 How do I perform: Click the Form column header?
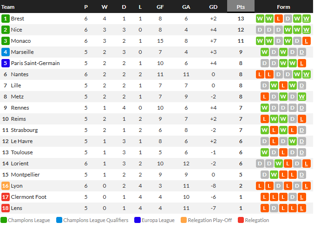point(283,7)
